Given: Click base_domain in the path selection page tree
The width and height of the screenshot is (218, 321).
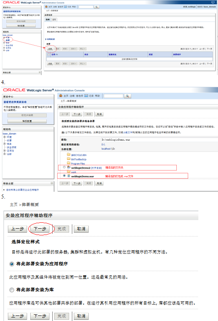Looking at the screenshot, I should point(9,134).
